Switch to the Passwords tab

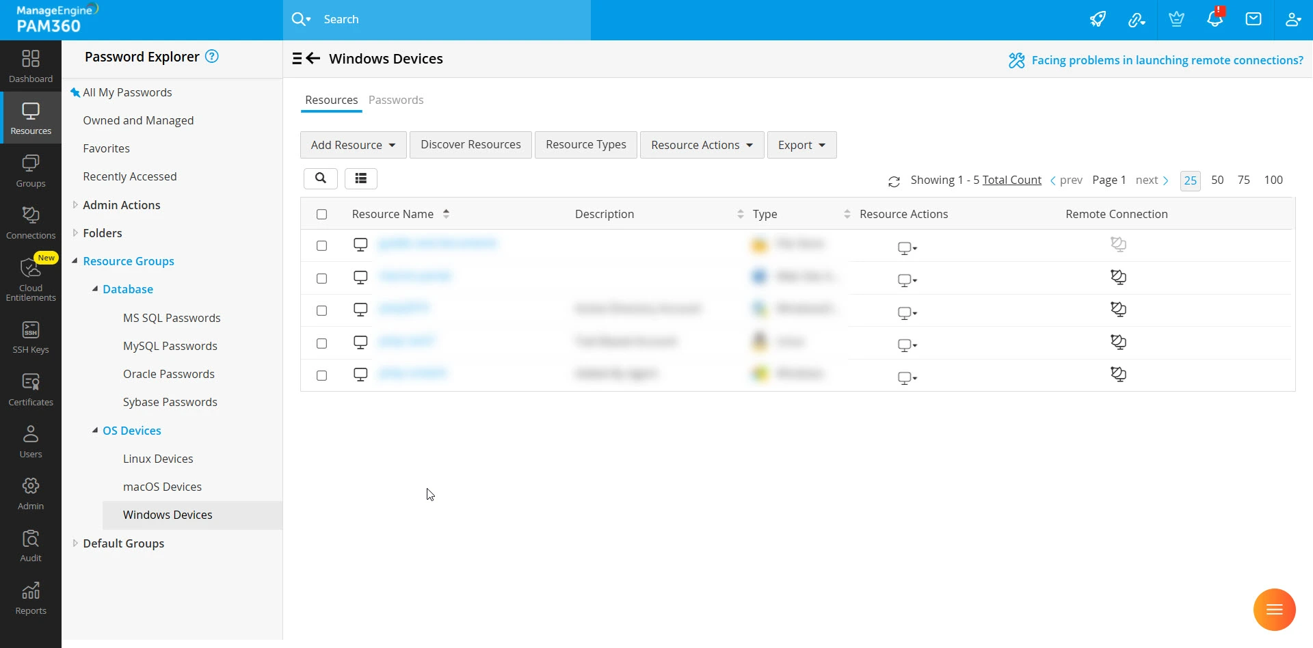tap(396, 100)
